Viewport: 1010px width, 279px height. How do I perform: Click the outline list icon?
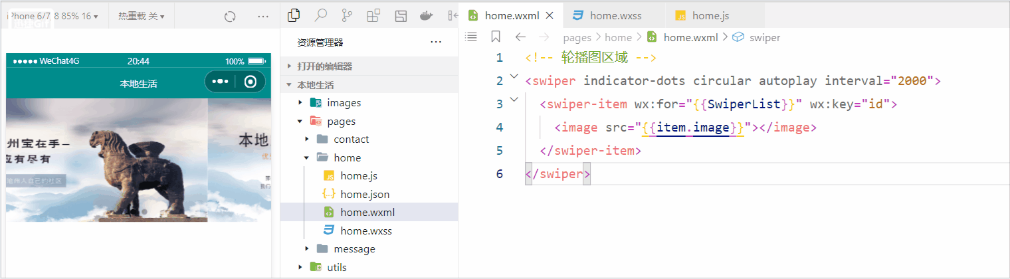[x=471, y=37]
